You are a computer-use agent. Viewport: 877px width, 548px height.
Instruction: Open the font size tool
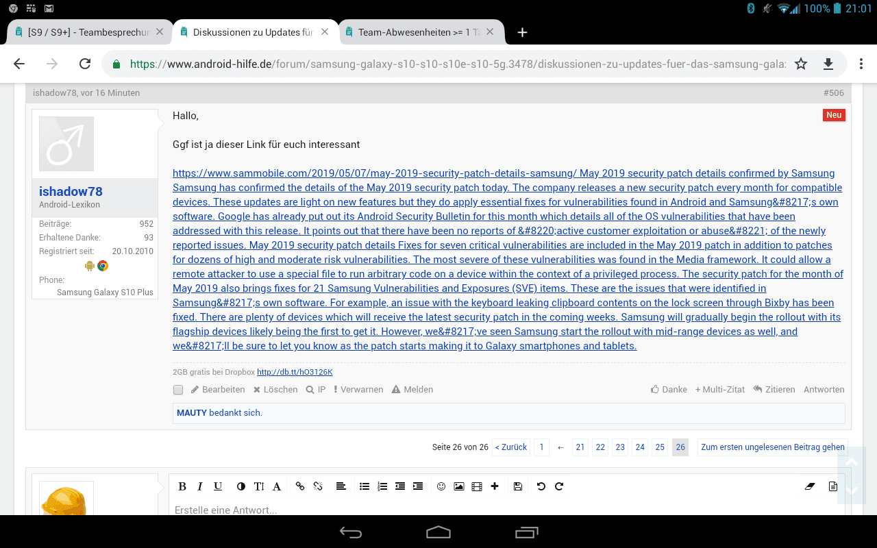coord(259,486)
